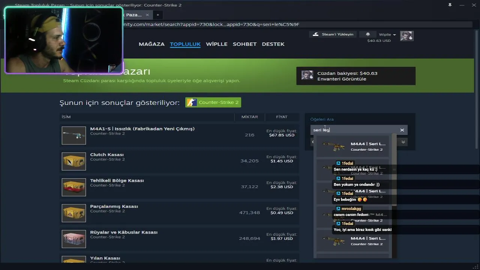Open the Rüyalar ve Kâbuslar Kasası thumbnail
This screenshot has height=270, width=480.
74,239
